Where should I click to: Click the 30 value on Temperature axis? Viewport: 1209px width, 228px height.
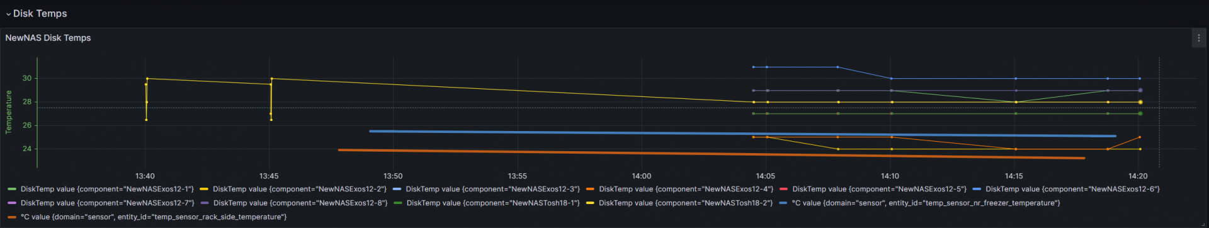[26, 78]
